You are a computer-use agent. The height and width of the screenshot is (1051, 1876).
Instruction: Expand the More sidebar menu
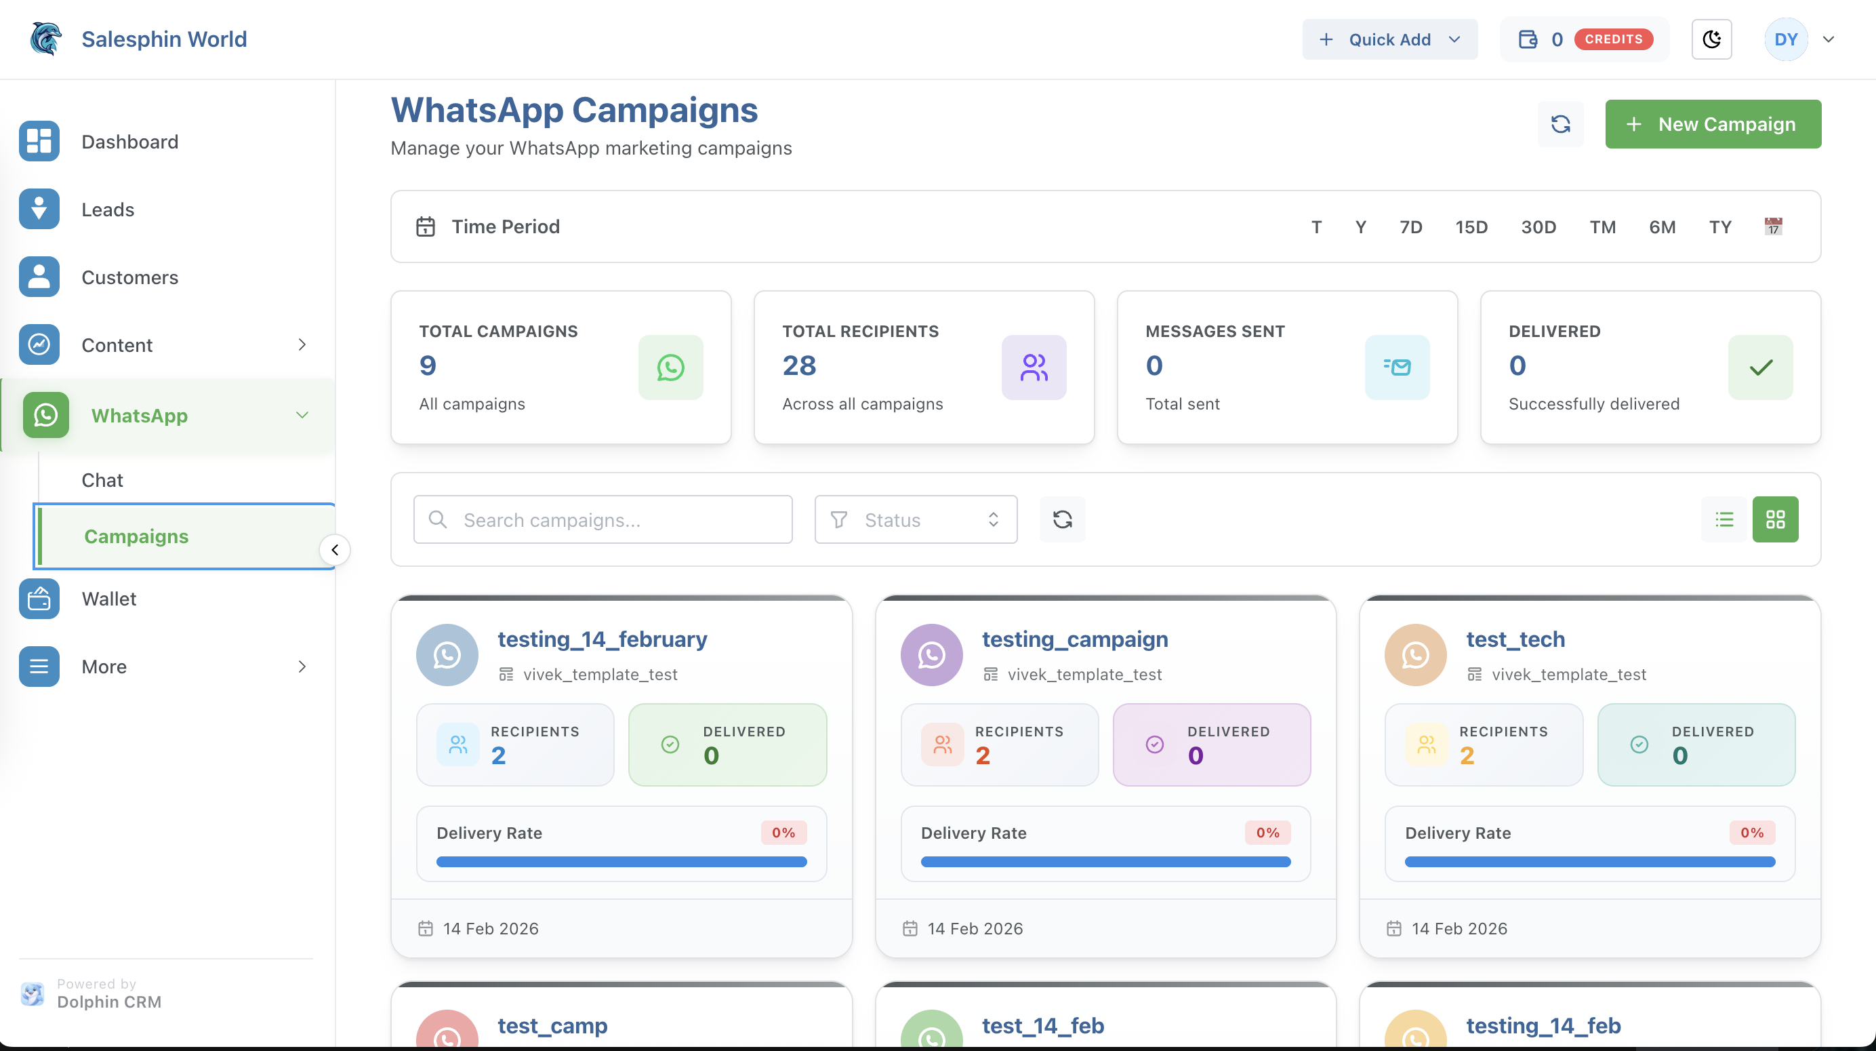point(104,665)
